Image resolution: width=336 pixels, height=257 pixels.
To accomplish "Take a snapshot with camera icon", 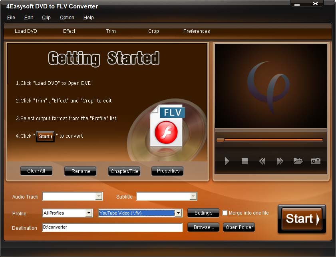I will (316, 161).
